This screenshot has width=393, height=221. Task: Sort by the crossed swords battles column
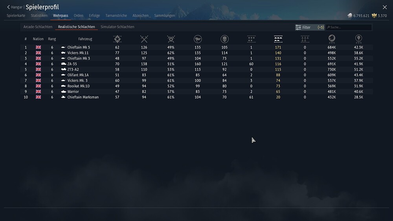click(144, 39)
